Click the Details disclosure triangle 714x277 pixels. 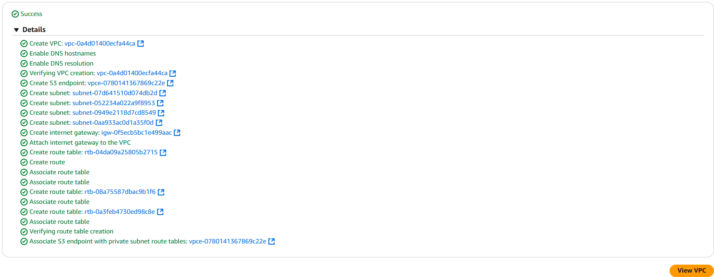pos(16,29)
